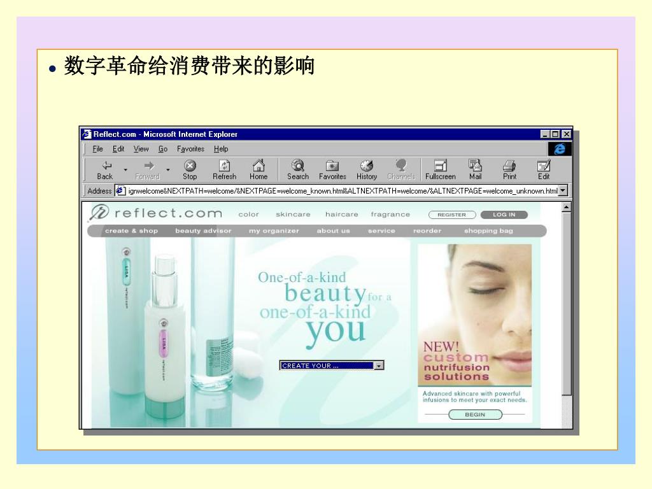
Task: Click the IE icon in title bar
Action: pos(87,134)
